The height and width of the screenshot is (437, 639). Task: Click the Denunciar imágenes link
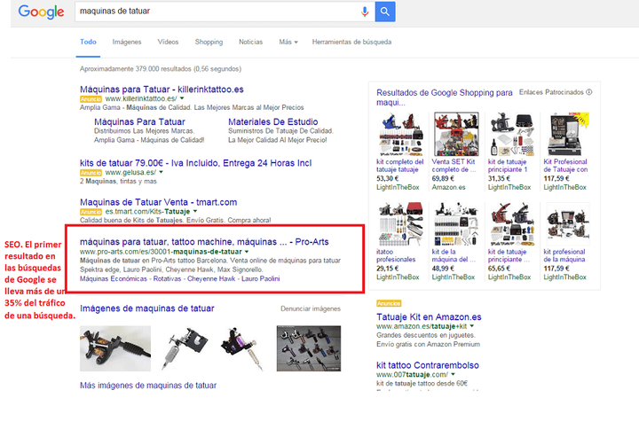(x=310, y=308)
